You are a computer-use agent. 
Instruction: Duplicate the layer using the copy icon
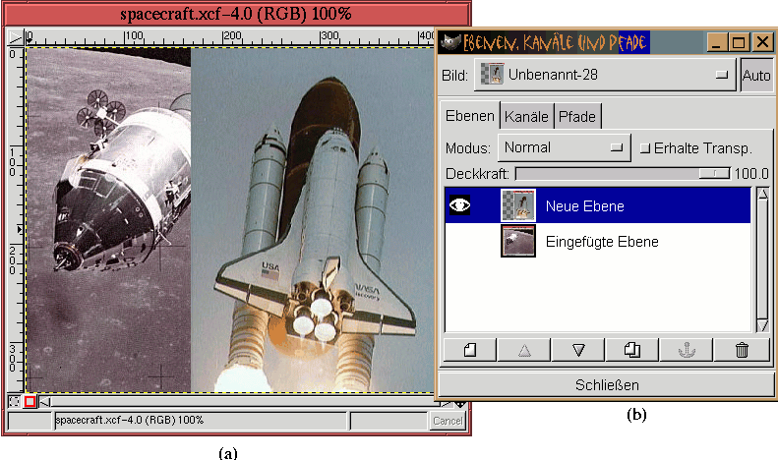(632, 350)
